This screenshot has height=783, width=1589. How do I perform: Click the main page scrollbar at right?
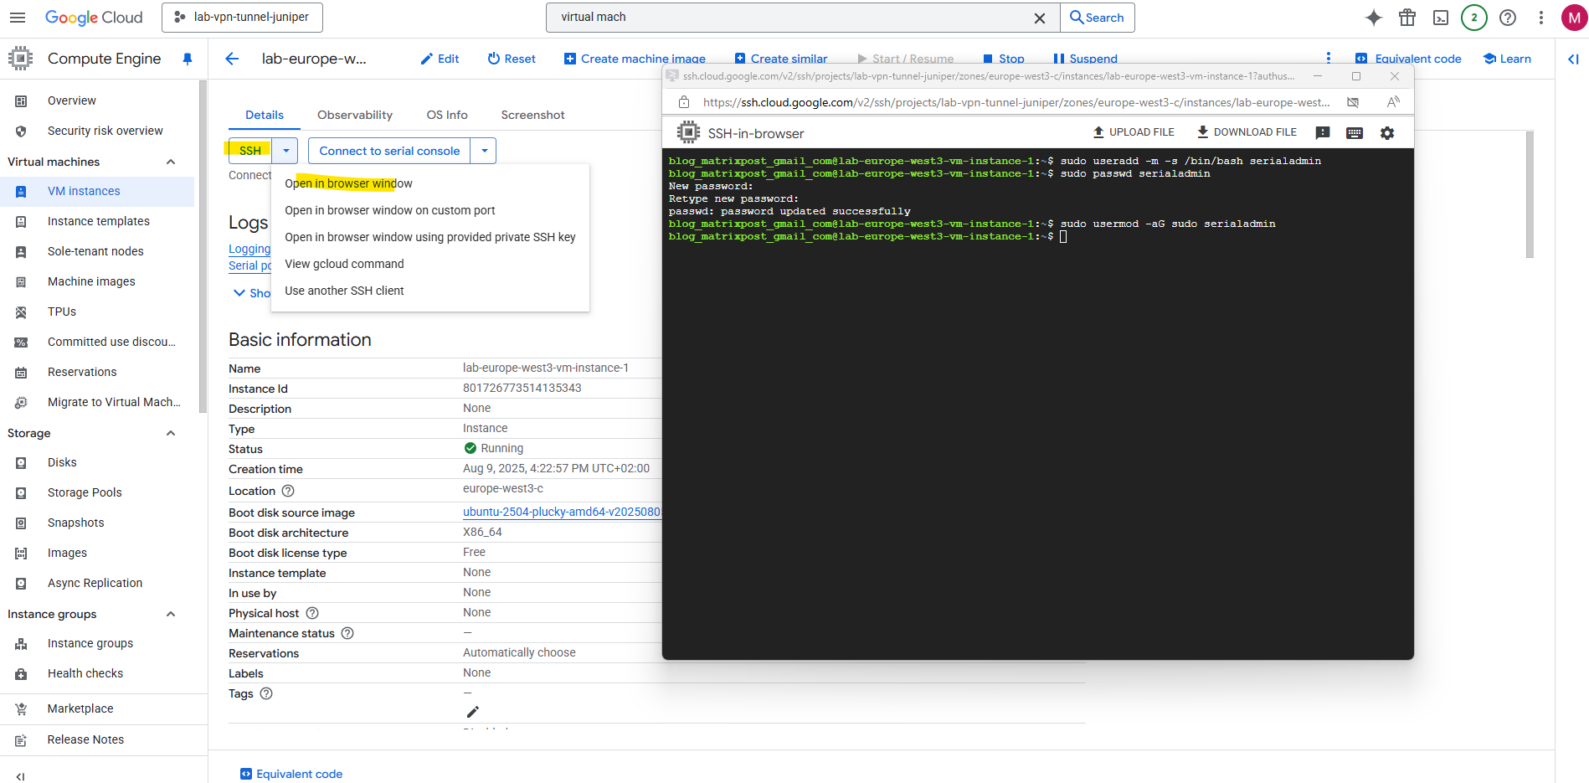(1530, 194)
